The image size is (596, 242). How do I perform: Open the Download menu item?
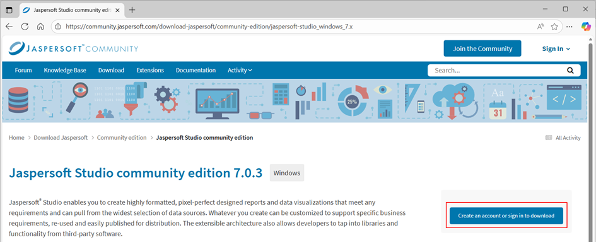coord(111,71)
